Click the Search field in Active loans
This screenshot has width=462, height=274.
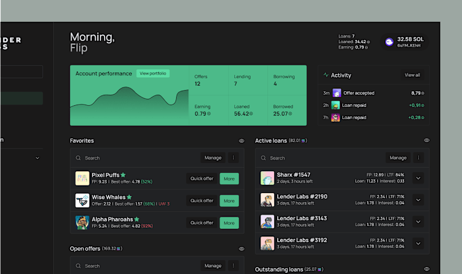321,158
